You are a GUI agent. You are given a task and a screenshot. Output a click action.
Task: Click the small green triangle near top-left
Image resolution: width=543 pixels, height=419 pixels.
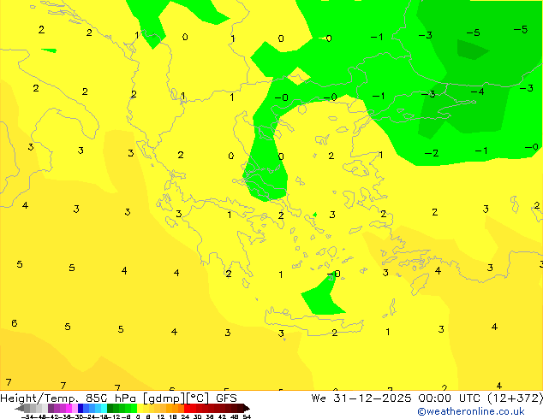49,50
